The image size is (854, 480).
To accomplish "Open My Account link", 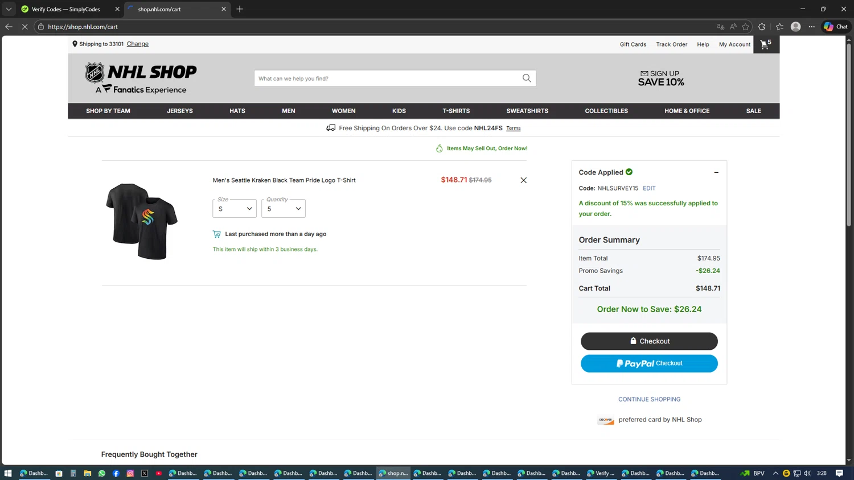I will [734, 44].
